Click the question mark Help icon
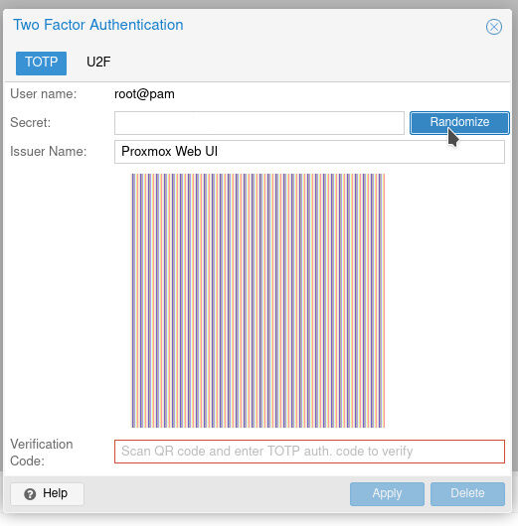The width and height of the screenshot is (518, 526). tap(30, 494)
